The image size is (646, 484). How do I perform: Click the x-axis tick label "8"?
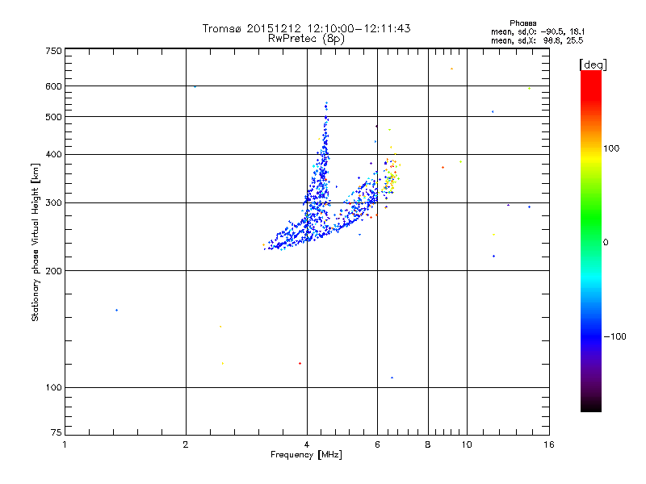click(x=428, y=444)
